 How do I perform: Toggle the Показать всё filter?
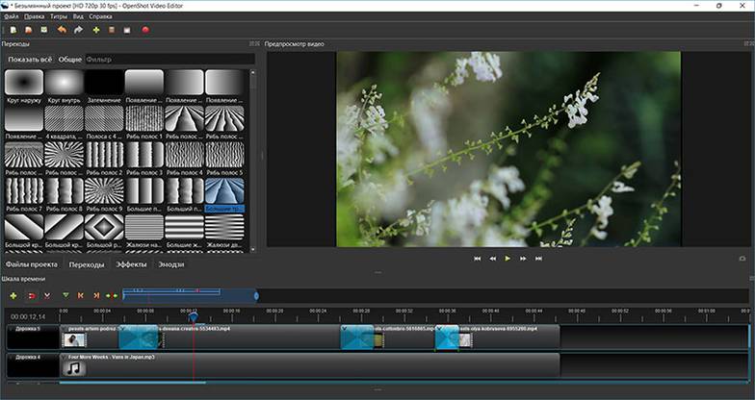click(x=30, y=60)
